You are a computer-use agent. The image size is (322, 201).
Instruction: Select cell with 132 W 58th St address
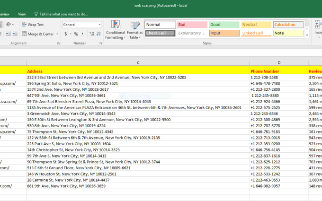[x=138, y=138]
